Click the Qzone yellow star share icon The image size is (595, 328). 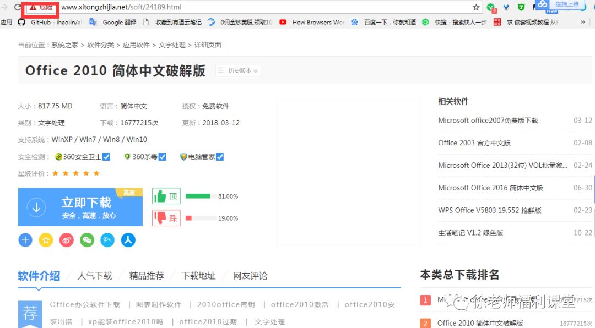click(46, 240)
